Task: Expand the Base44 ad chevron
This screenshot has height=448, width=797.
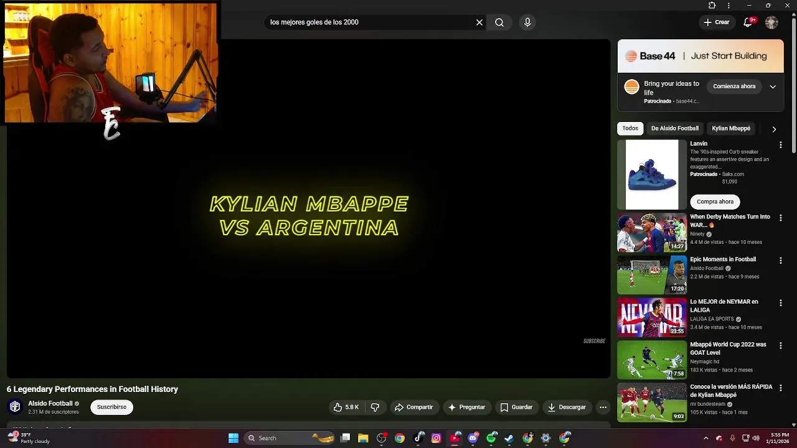Action: (x=773, y=86)
